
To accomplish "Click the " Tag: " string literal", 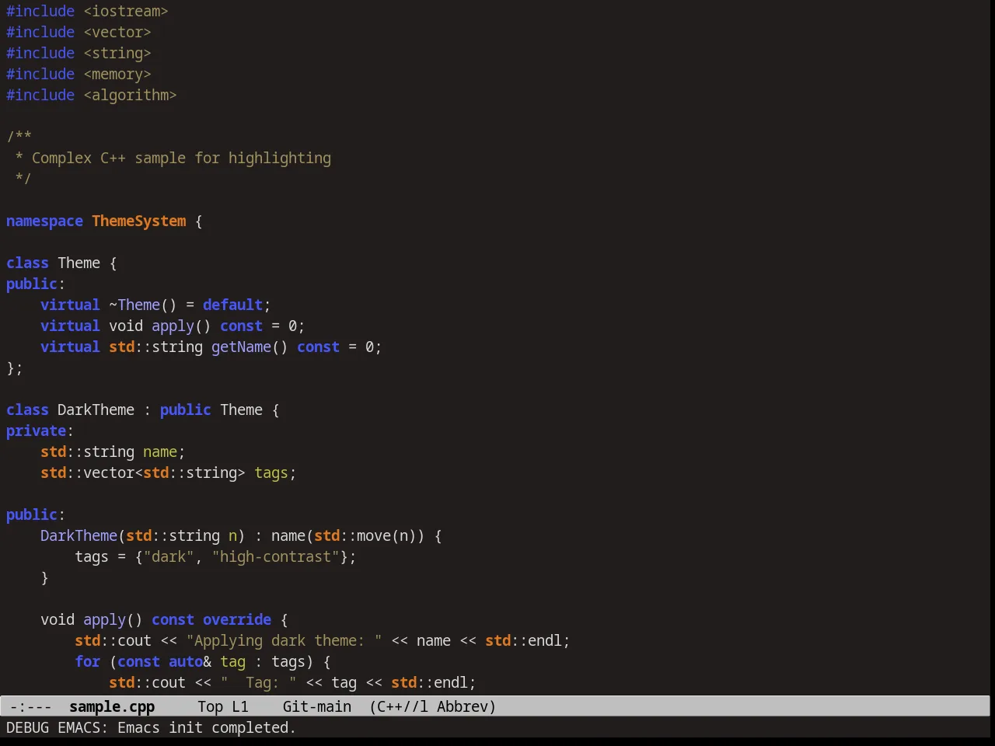I will coord(258,682).
